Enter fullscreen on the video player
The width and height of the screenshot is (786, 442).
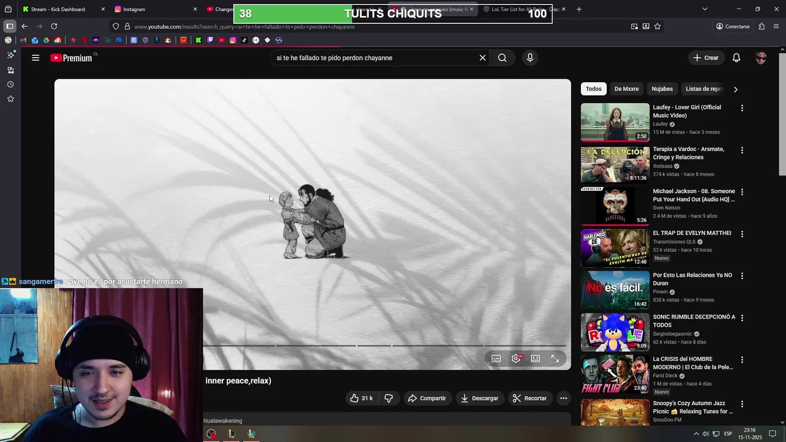point(555,359)
